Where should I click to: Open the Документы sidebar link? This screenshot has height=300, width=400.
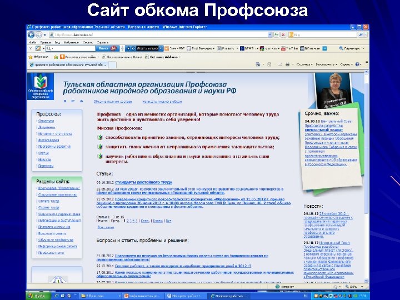point(47,127)
